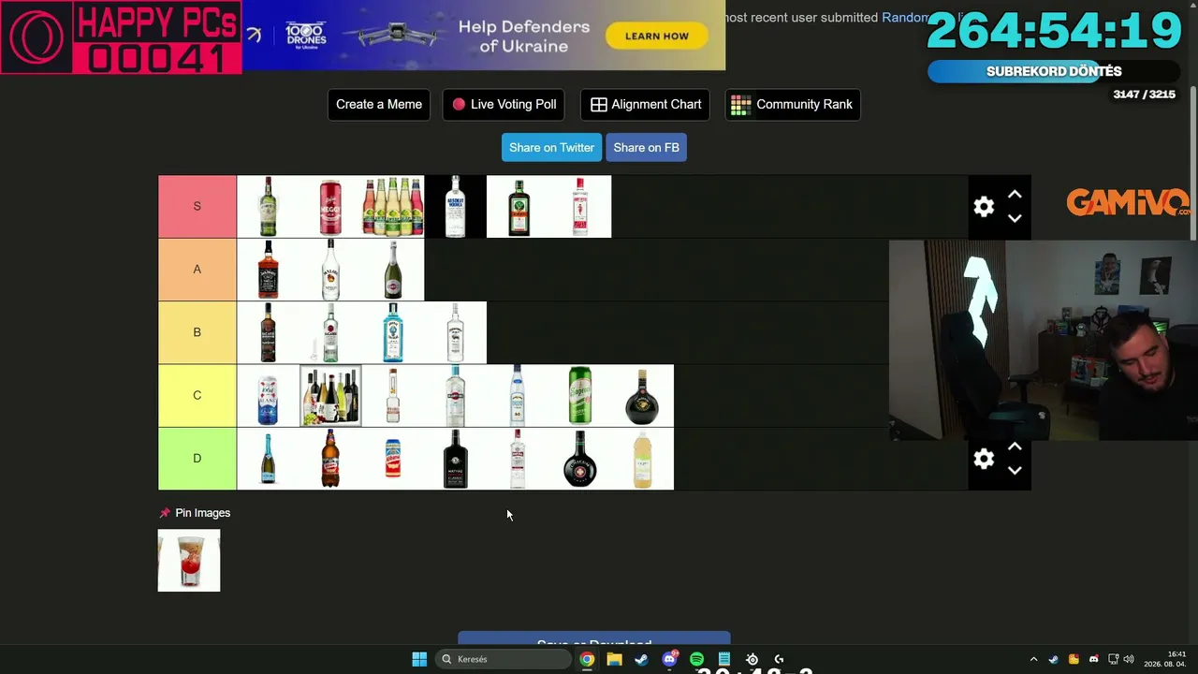Move the S tier row up
Image resolution: width=1198 pixels, height=674 pixels.
(1015, 195)
